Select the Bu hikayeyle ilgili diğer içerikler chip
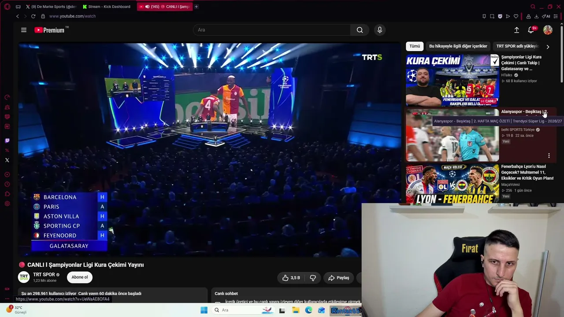The width and height of the screenshot is (564, 317). click(x=458, y=46)
